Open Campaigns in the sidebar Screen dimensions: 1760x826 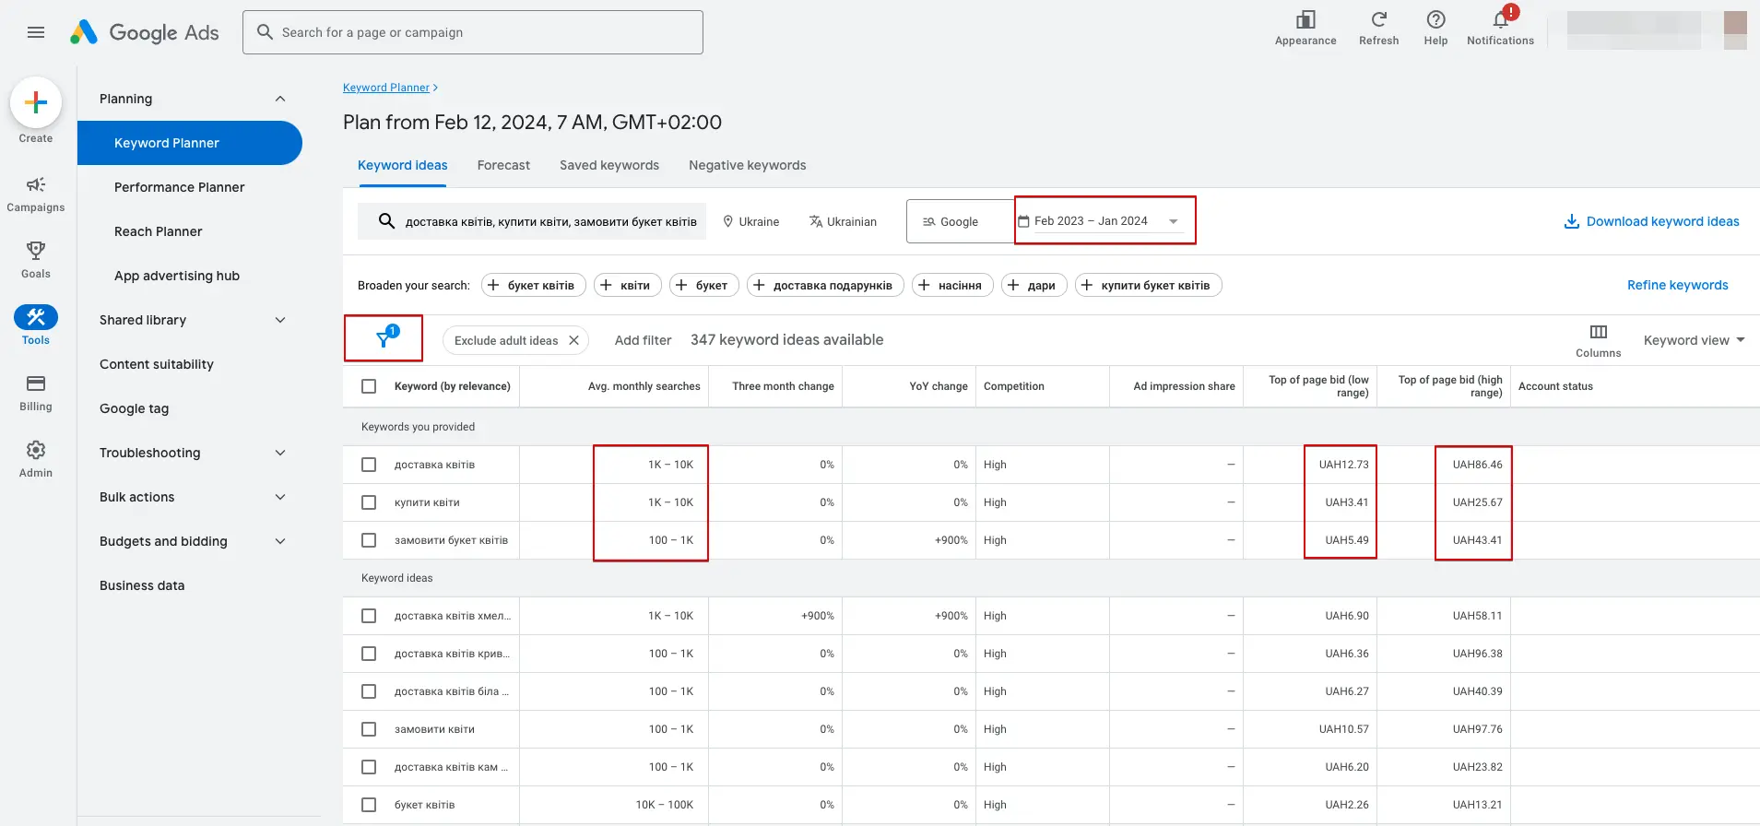pos(36,195)
